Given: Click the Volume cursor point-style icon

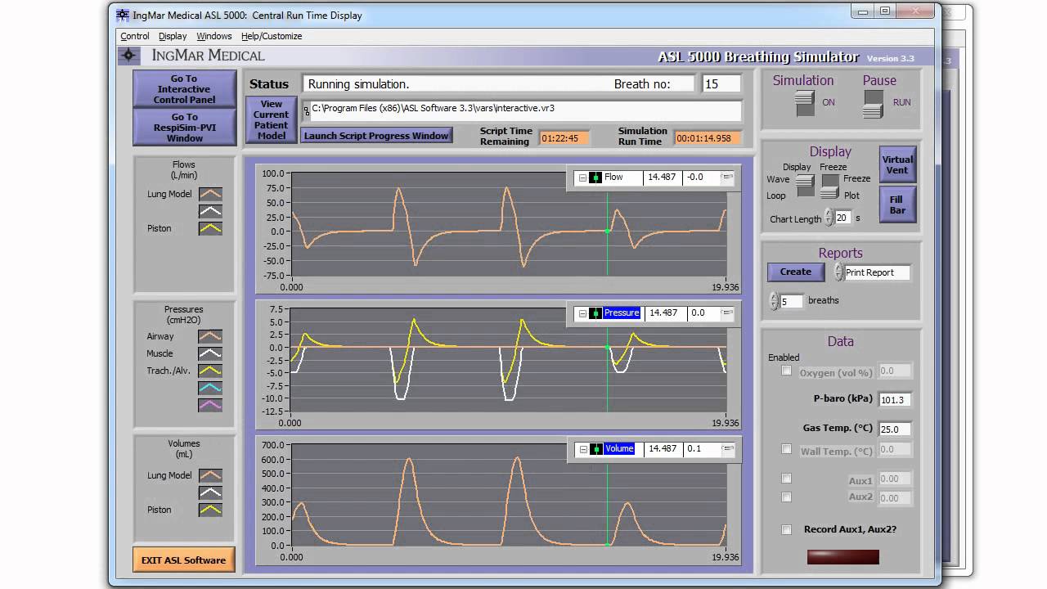Looking at the screenshot, I should pos(595,449).
